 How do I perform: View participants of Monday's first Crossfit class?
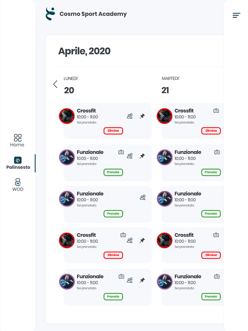click(130, 116)
